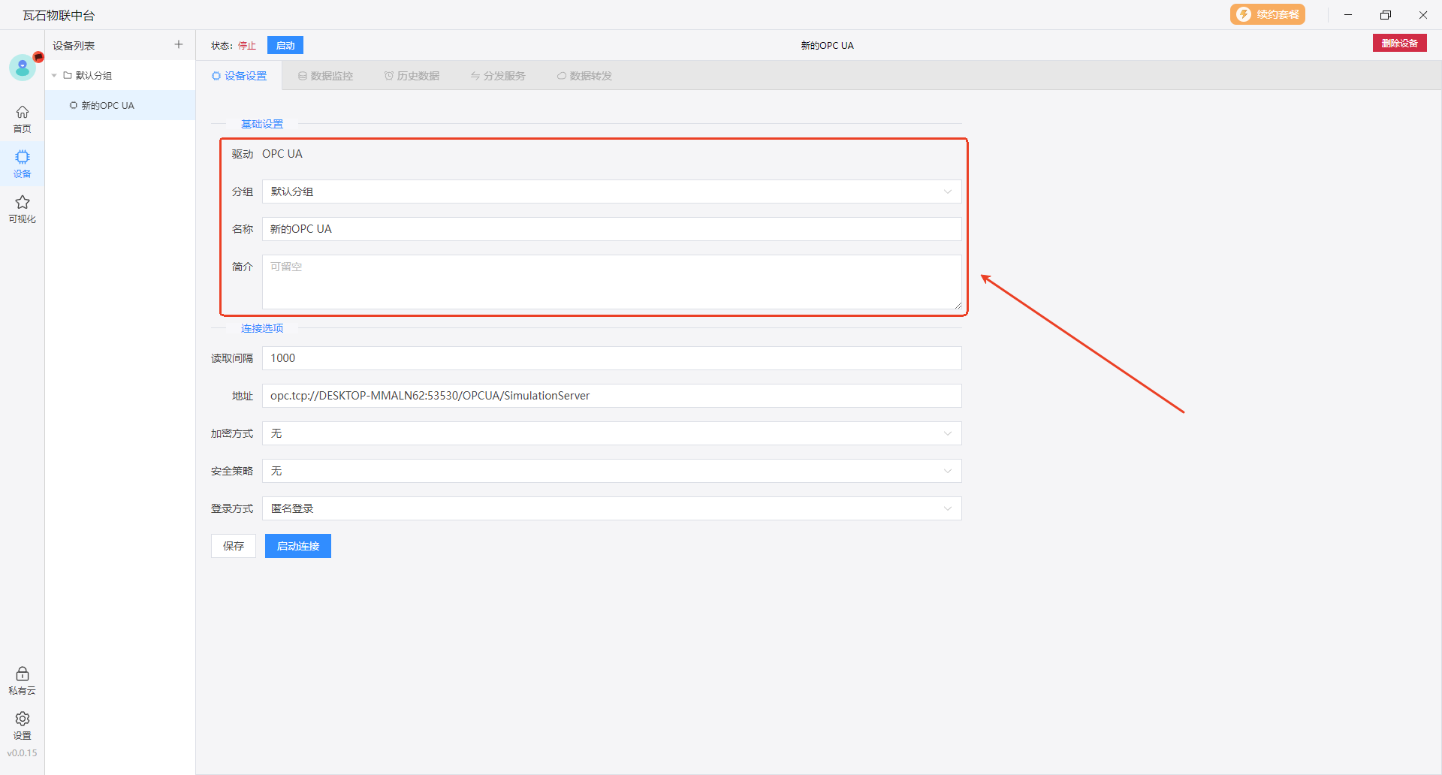Collapse the 默认分组 tree group
The width and height of the screenshot is (1442, 775).
54,76
